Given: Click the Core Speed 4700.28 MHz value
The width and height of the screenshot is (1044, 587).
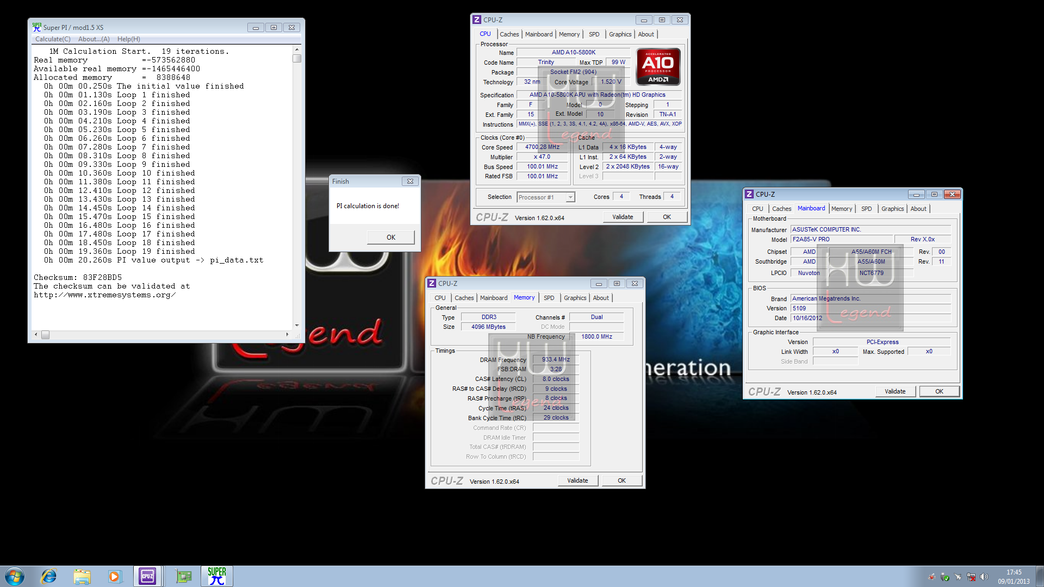Looking at the screenshot, I should pyautogui.click(x=542, y=147).
